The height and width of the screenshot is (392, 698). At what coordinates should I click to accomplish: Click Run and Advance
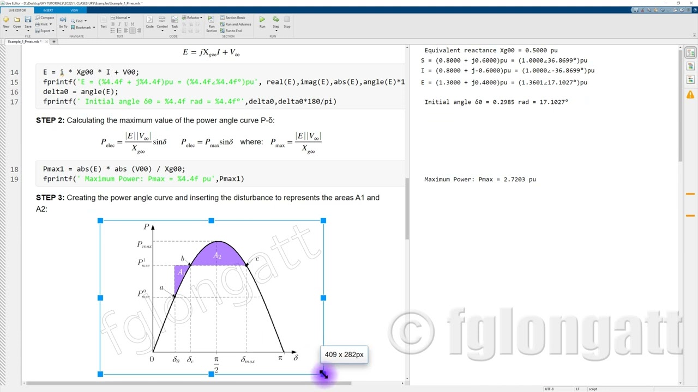(236, 24)
